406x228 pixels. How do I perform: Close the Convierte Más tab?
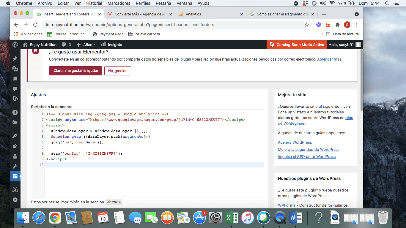[171, 14]
